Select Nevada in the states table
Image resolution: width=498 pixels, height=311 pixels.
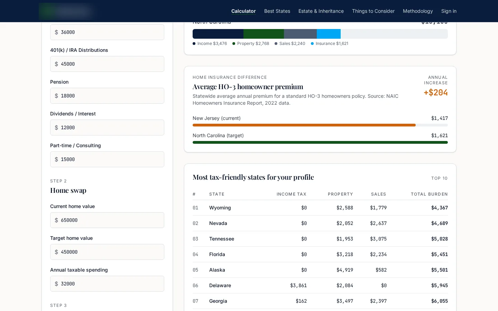[218, 223]
